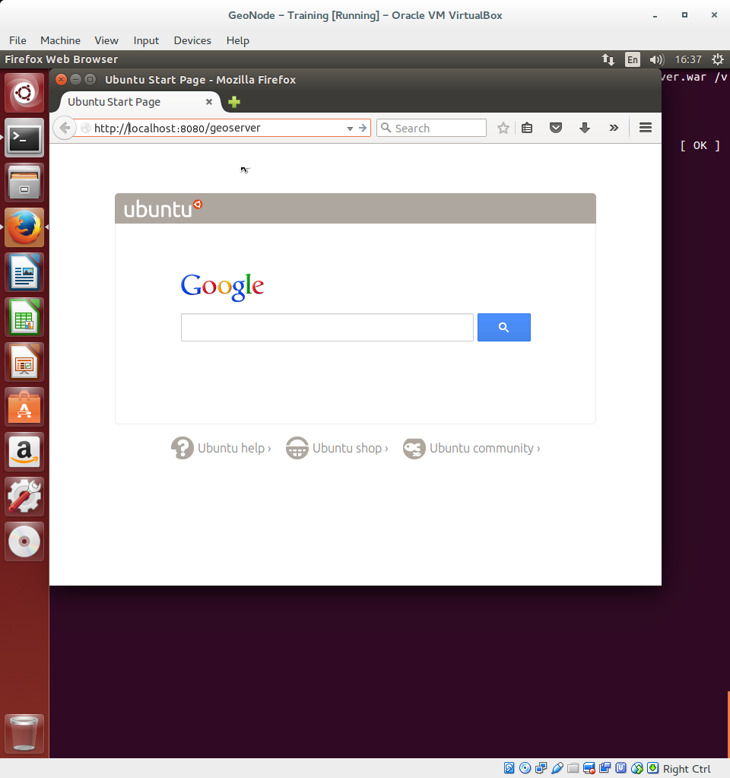730x778 pixels.
Task: Click the Firefox dock icon
Action: tap(24, 227)
